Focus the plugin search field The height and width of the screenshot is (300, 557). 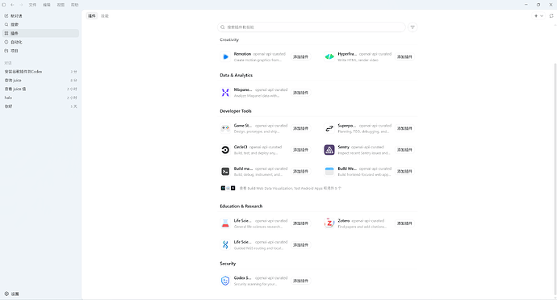point(311,27)
